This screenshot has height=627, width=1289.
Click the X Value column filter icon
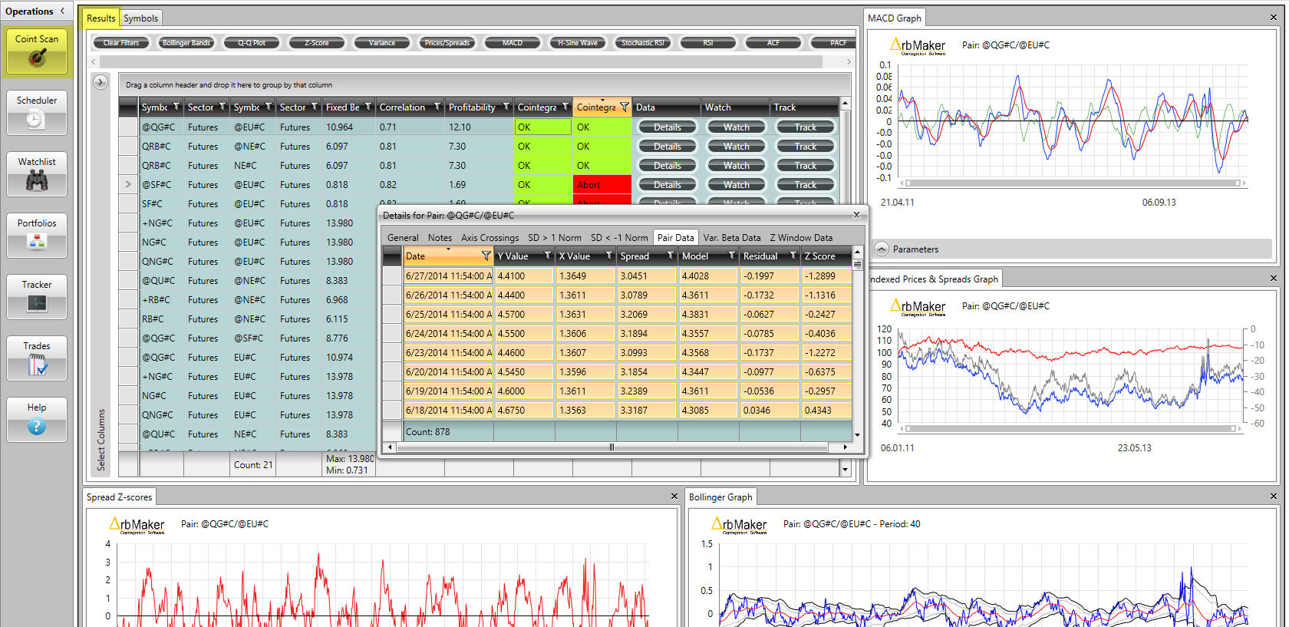609,256
